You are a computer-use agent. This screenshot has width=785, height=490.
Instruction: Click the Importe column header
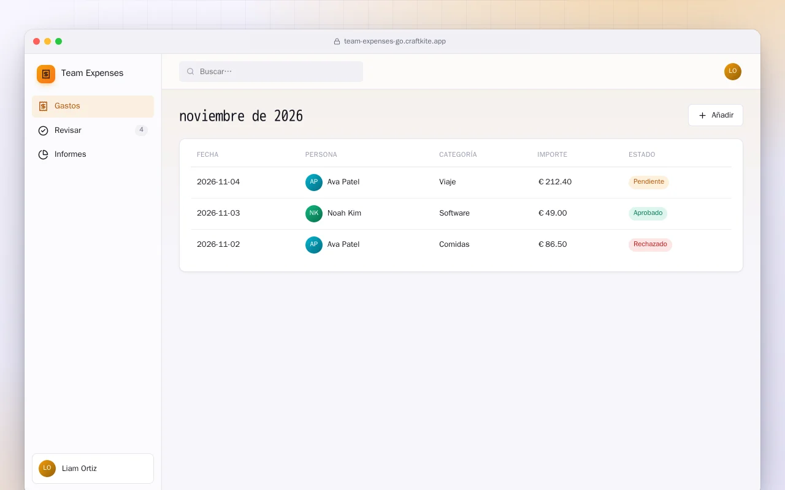552,154
